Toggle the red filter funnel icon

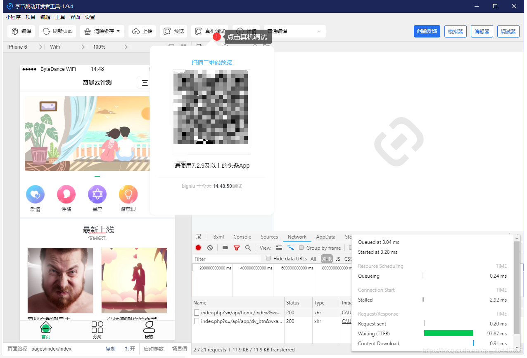point(237,248)
